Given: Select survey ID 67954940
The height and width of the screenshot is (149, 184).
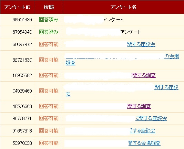Looking at the screenshot, I should [x=22, y=32].
